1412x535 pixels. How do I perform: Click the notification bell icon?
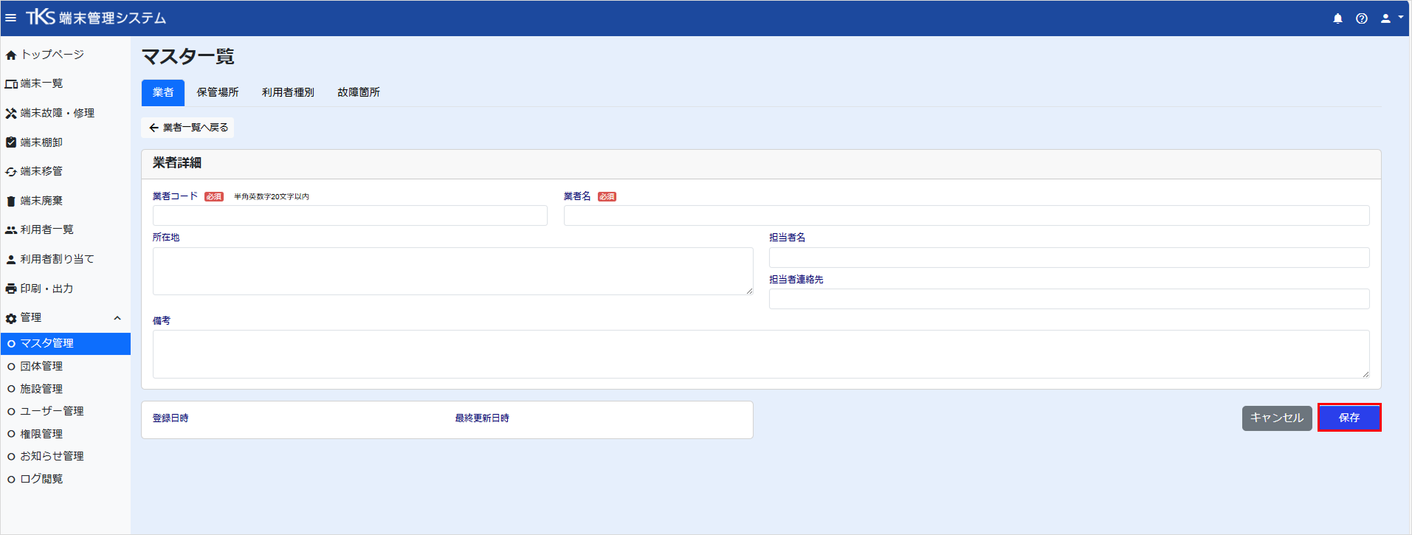tap(1337, 18)
